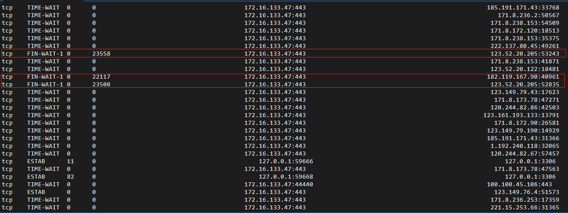Select the recv-queue value 11

coord(70,161)
